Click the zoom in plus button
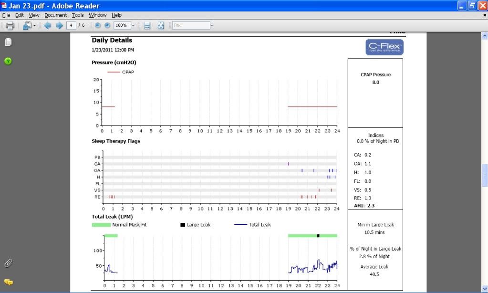Screen dimensions: 488x293 pos(107,26)
